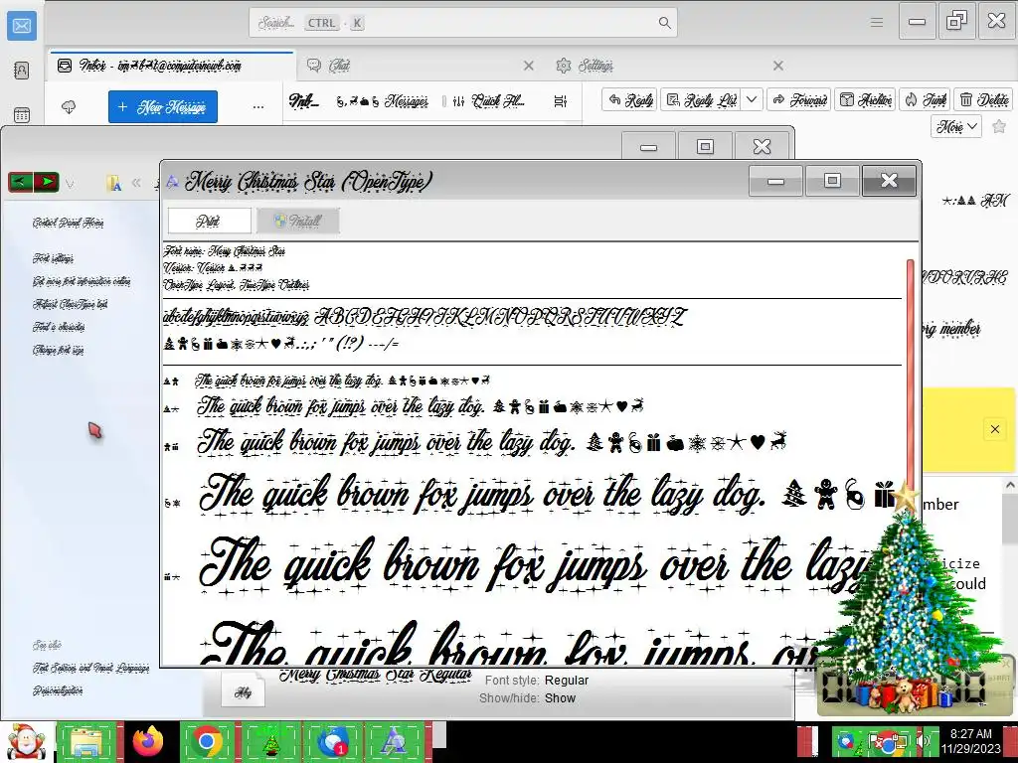The width and height of the screenshot is (1018, 763).
Task: Open Font settings link
Action: [x=54, y=258]
